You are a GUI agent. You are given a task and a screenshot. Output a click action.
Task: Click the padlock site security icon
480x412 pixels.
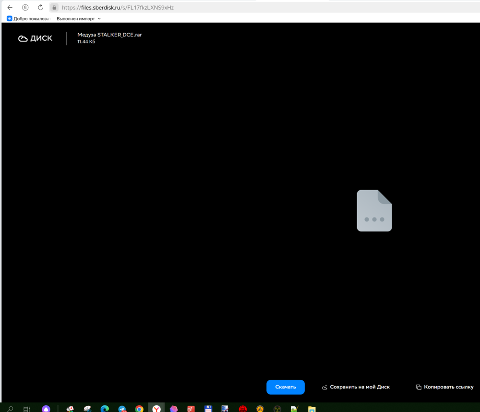pyautogui.click(x=54, y=7)
